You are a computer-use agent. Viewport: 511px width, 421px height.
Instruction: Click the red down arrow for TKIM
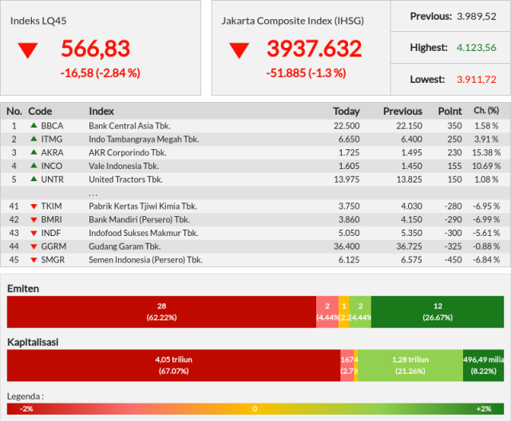pyautogui.click(x=34, y=207)
